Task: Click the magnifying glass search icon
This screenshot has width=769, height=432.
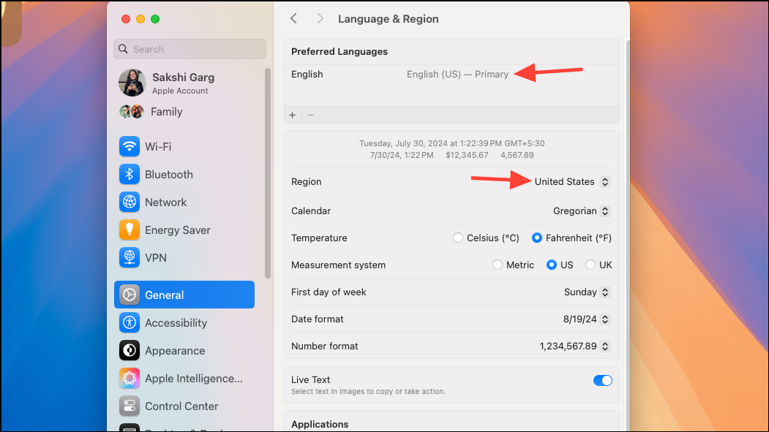Action: coord(123,49)
